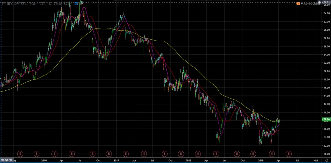Image resolution: width=331 pixels, height=163 pixels.
Task: Click earnings marker between Jul 2018 and Oct 2018
Action: (237, 154)
